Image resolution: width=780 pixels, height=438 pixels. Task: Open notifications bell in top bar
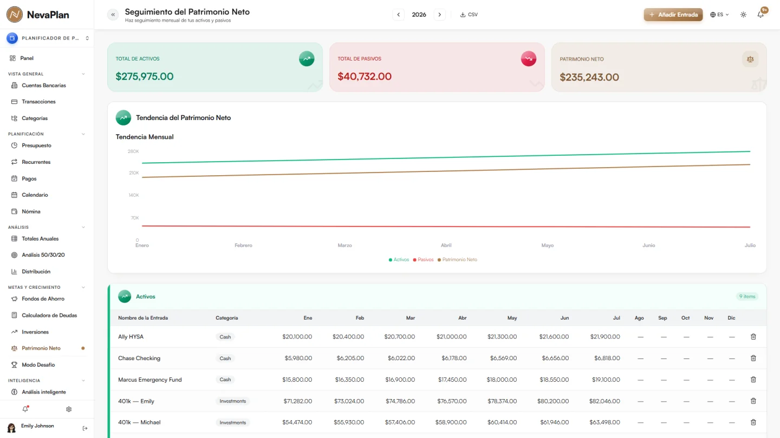tap(760, 15)
